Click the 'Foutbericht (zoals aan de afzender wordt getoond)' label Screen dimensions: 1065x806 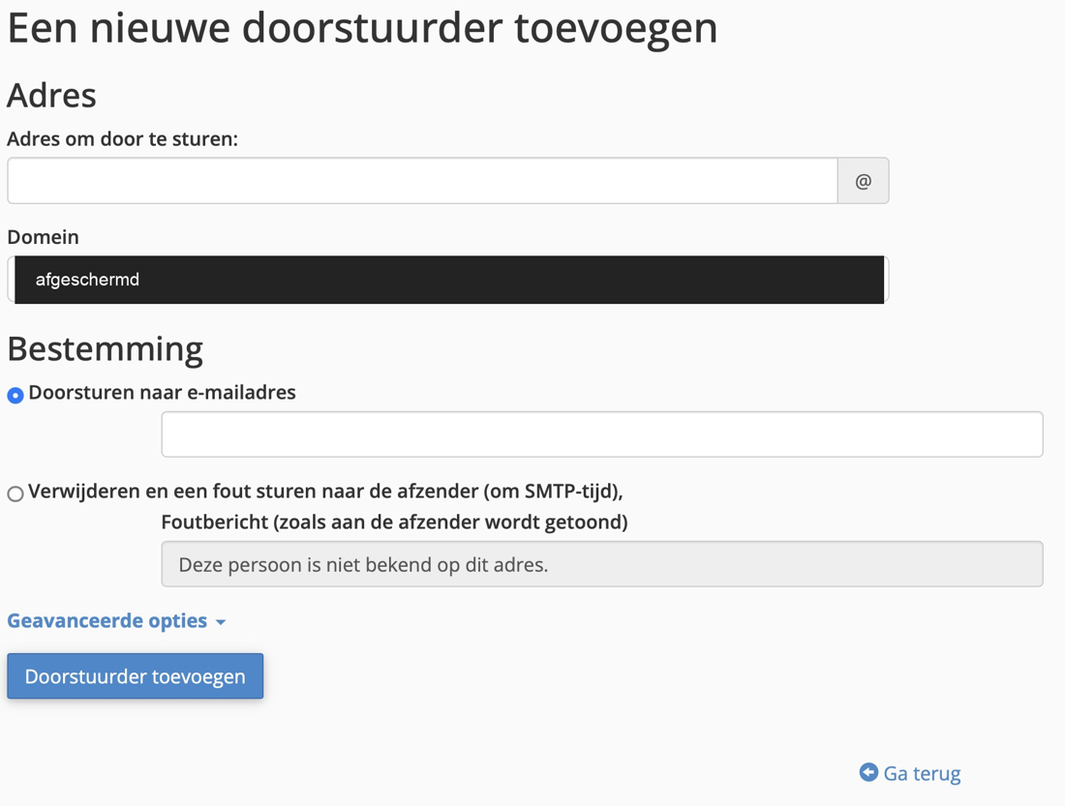(395, 522)
